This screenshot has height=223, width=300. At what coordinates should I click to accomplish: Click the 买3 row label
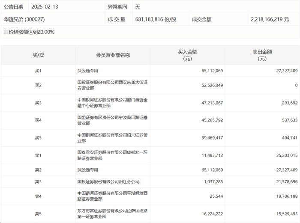point(38,103)
